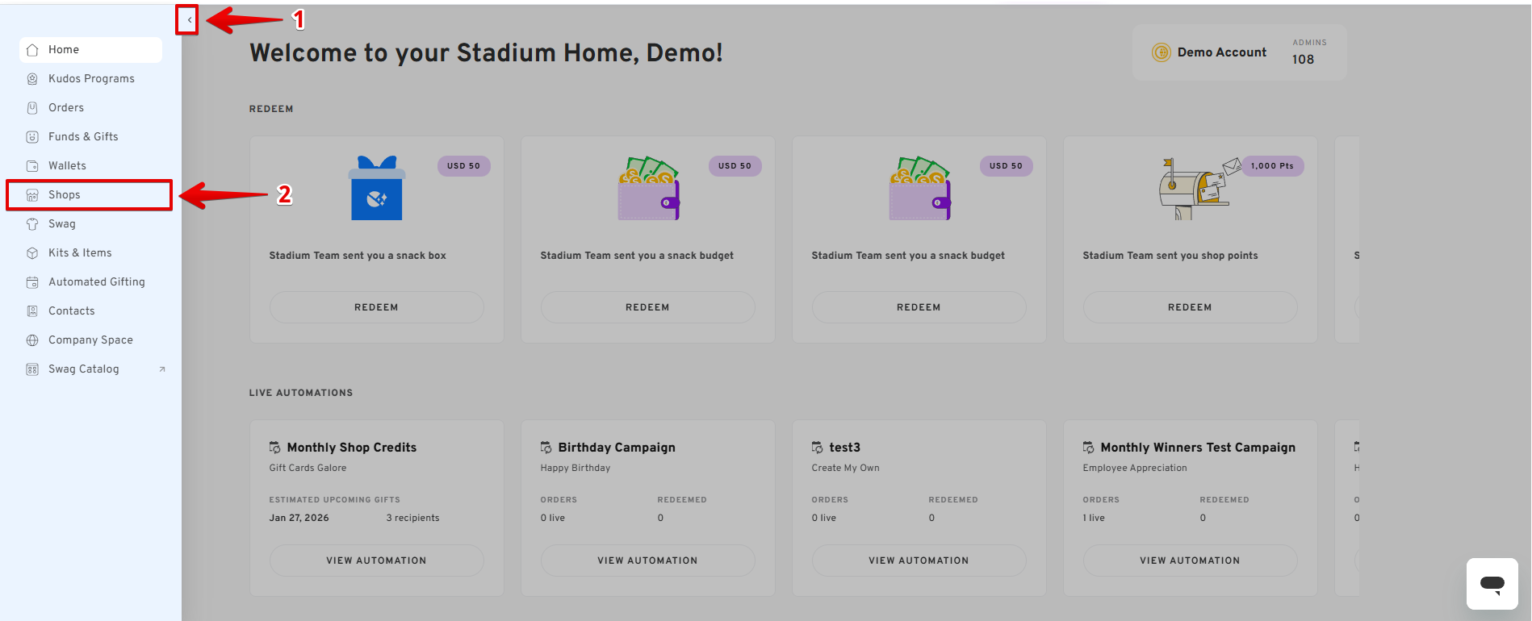Open the chat support widget
Viewport: 1532px width, 621px height.
click(1492, 584)
